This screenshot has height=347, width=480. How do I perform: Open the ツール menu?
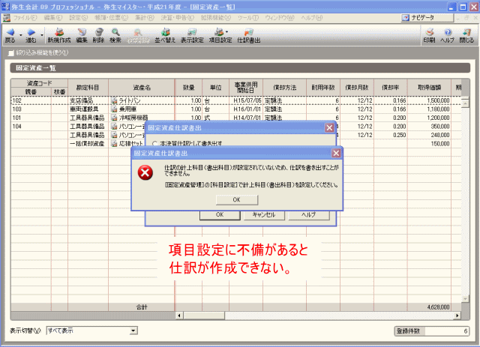pos(248,18)
